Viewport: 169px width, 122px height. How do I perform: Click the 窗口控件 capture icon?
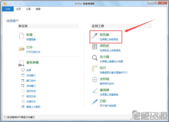tap(23, 80)
